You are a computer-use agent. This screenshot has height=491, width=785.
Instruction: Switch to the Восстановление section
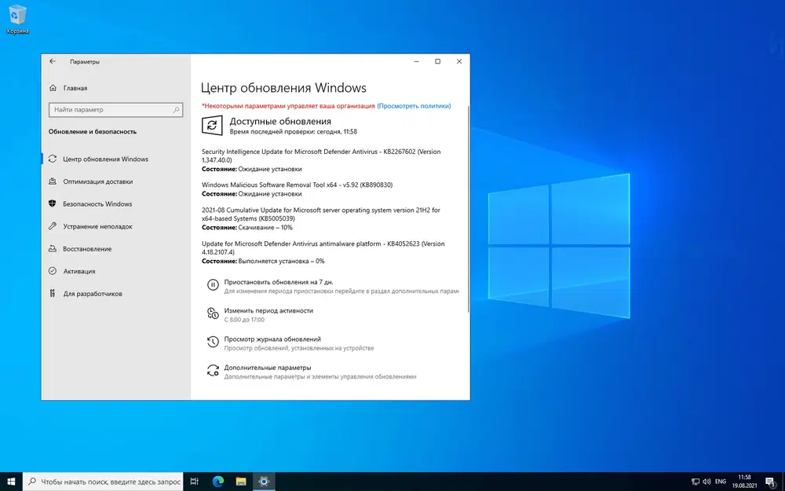click(87, 249)
